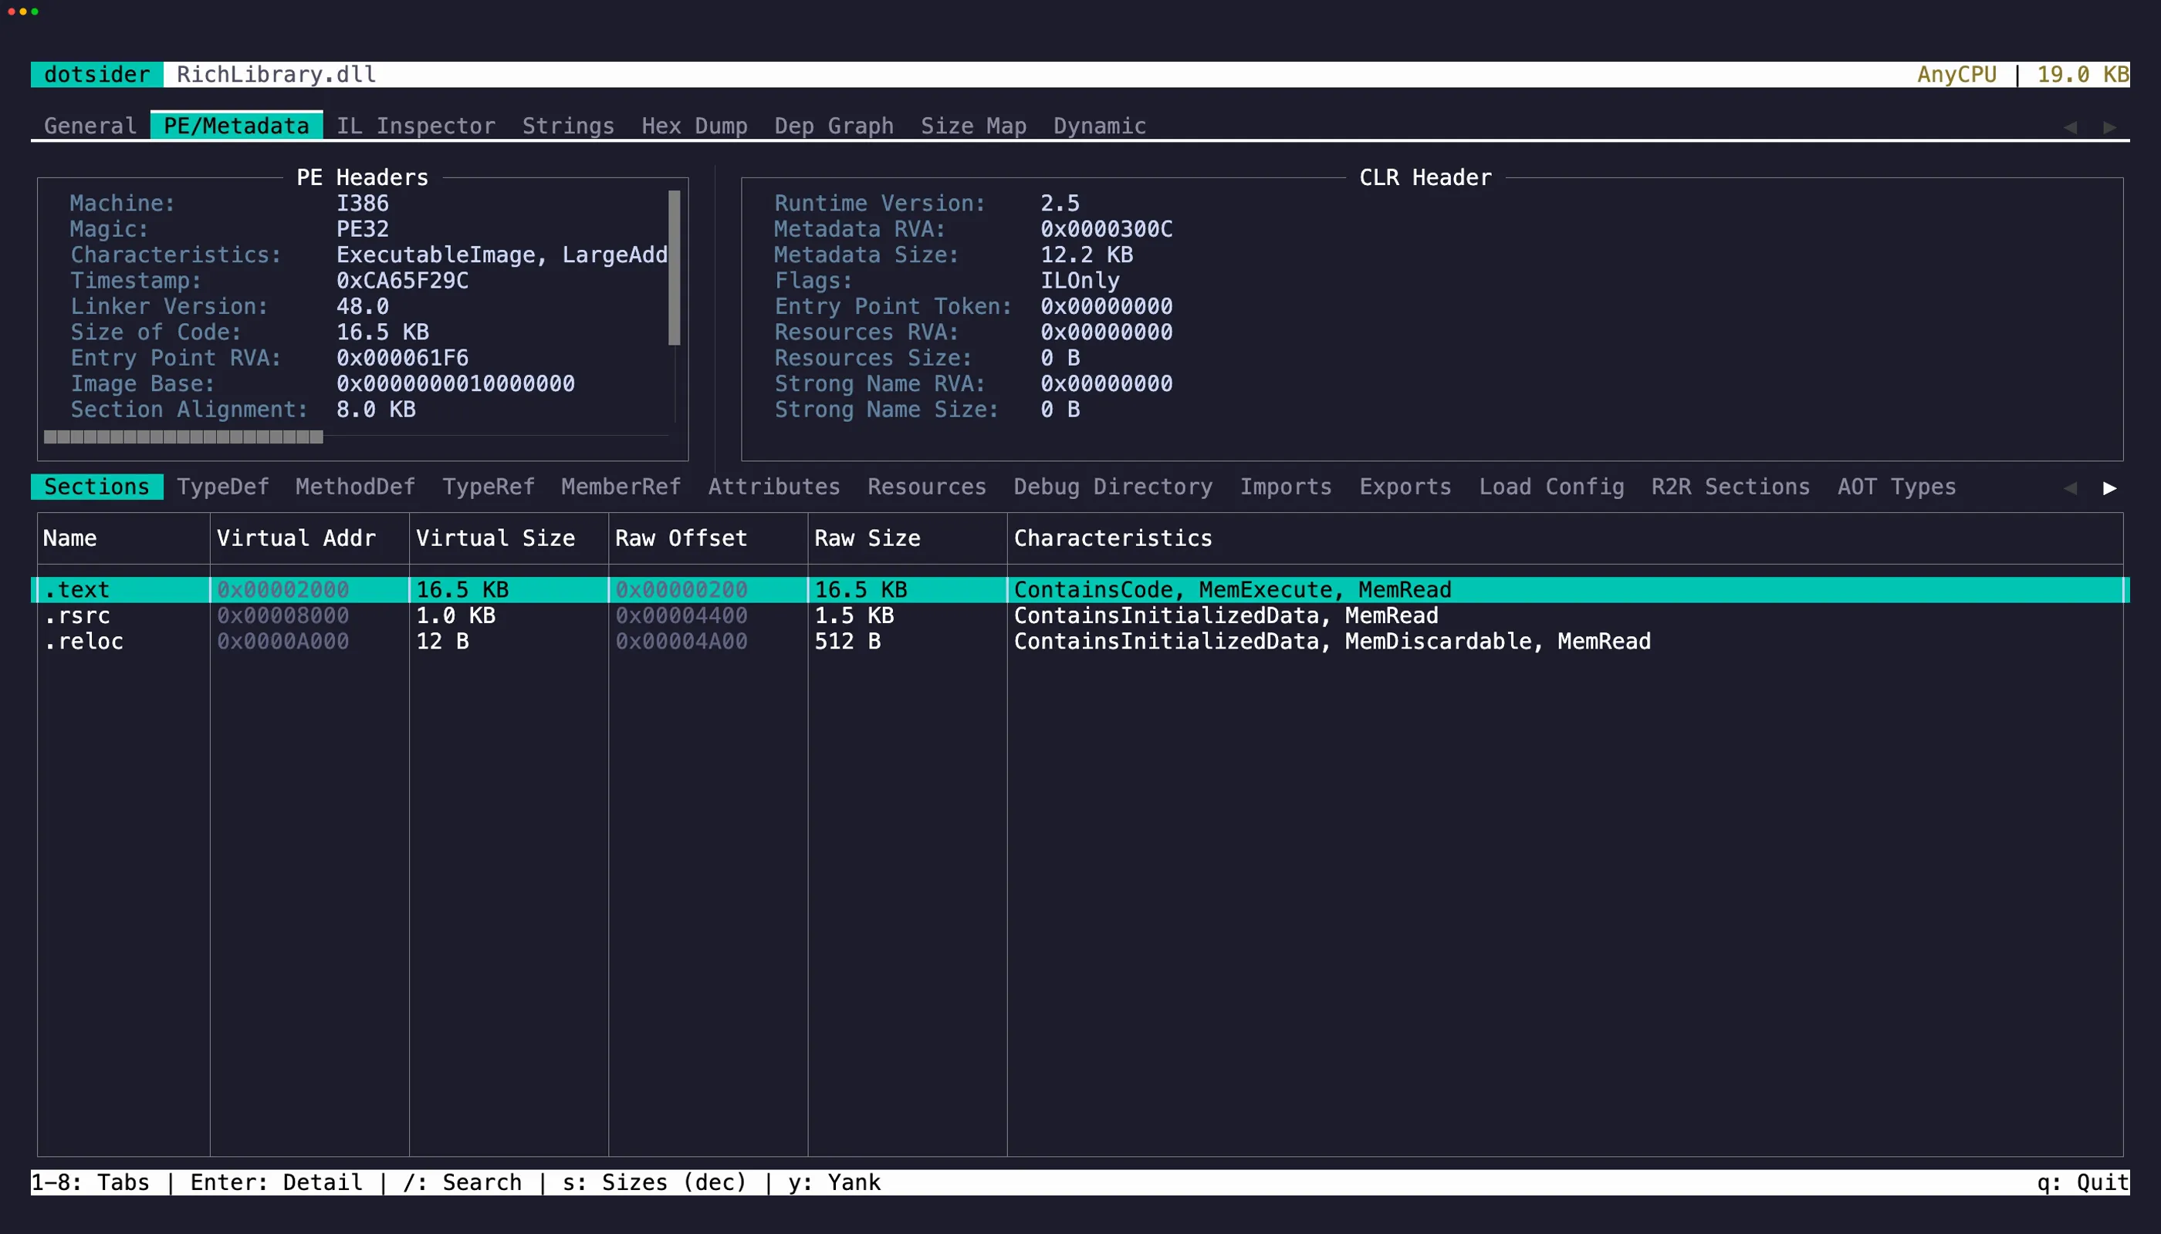
Task: Show the AOT Types sub-tab
Action: tap(1896, 487)
